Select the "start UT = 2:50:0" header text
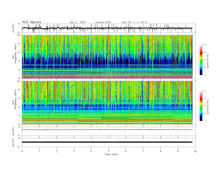Screen dimensions: 220x170 pyautogui.click(x=134, y=22)
